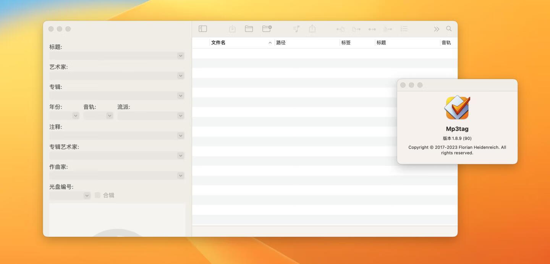
Task: Click the save tags toolbar icon
Action: [x=232, y=28]
